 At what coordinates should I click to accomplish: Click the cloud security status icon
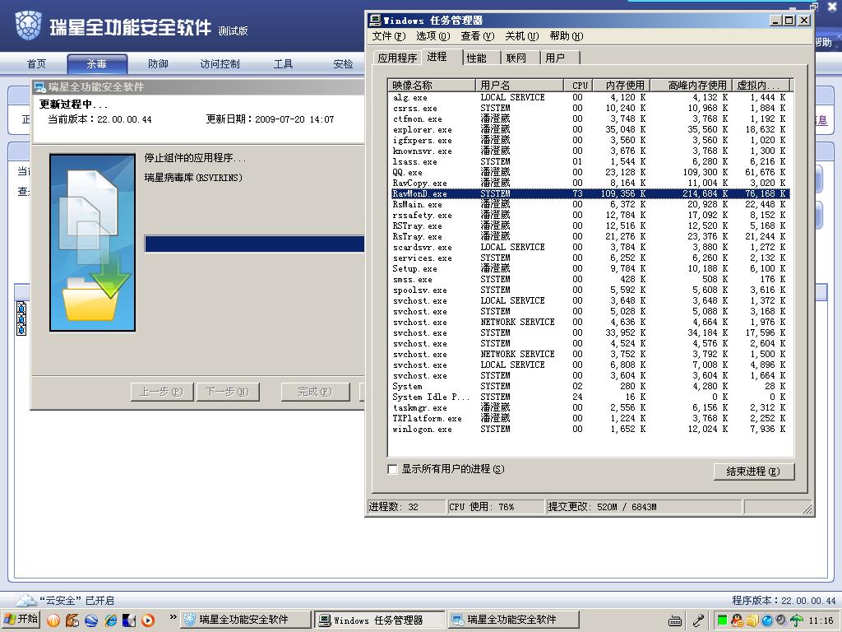tap(25, 600)
